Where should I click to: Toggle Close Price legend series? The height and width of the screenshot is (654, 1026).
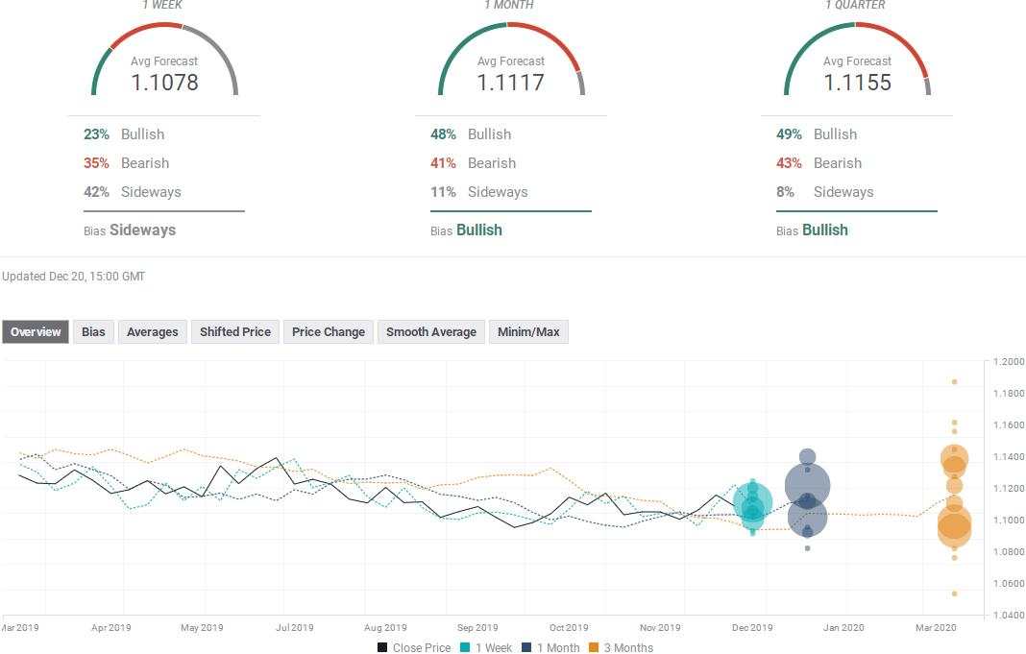tap(414, 647)
